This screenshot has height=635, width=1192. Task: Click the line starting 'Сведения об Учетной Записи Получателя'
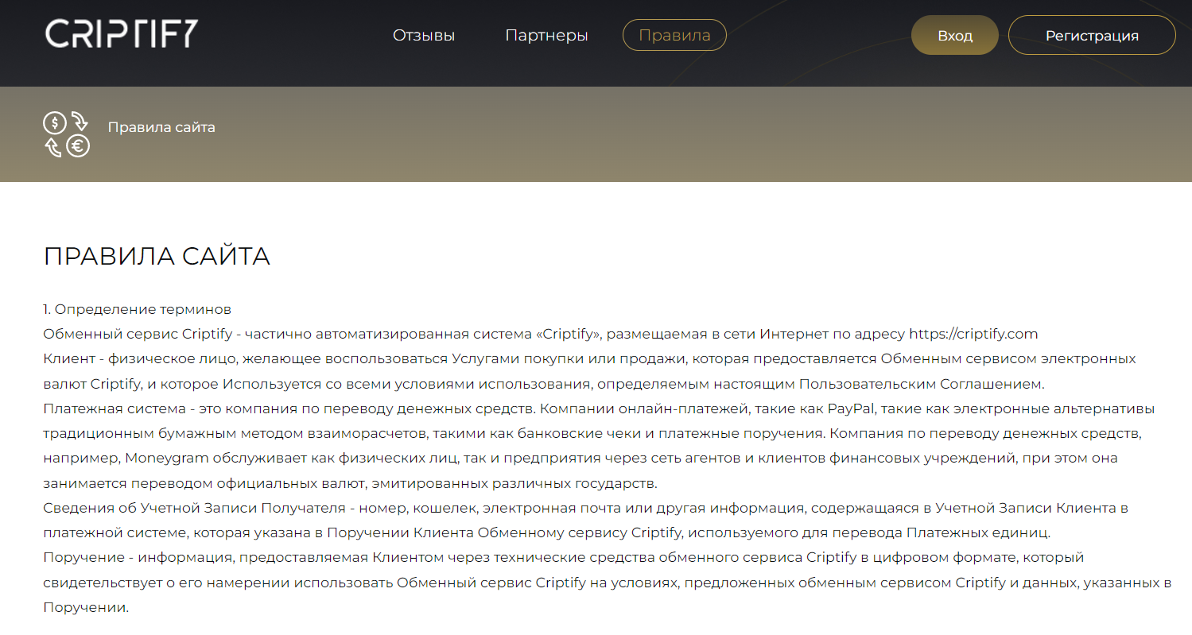pyautogui.click(x=586, y=508)
